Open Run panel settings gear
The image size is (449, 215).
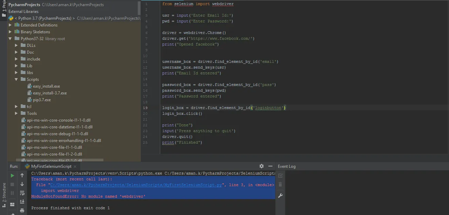pyautogui.click(x=261, y=166)
